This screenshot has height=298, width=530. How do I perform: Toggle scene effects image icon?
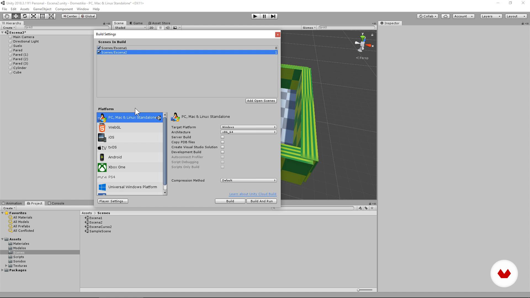coord(175,28)
